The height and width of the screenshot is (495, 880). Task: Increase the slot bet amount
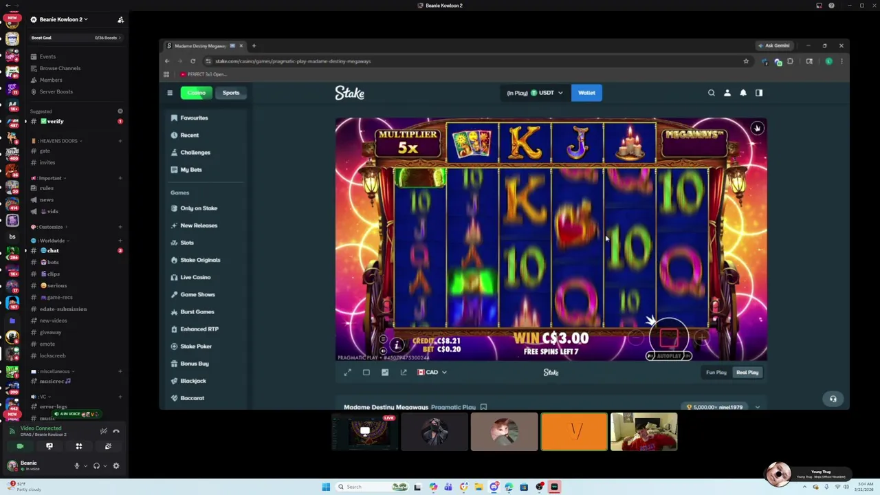click(x=702, y=337)
